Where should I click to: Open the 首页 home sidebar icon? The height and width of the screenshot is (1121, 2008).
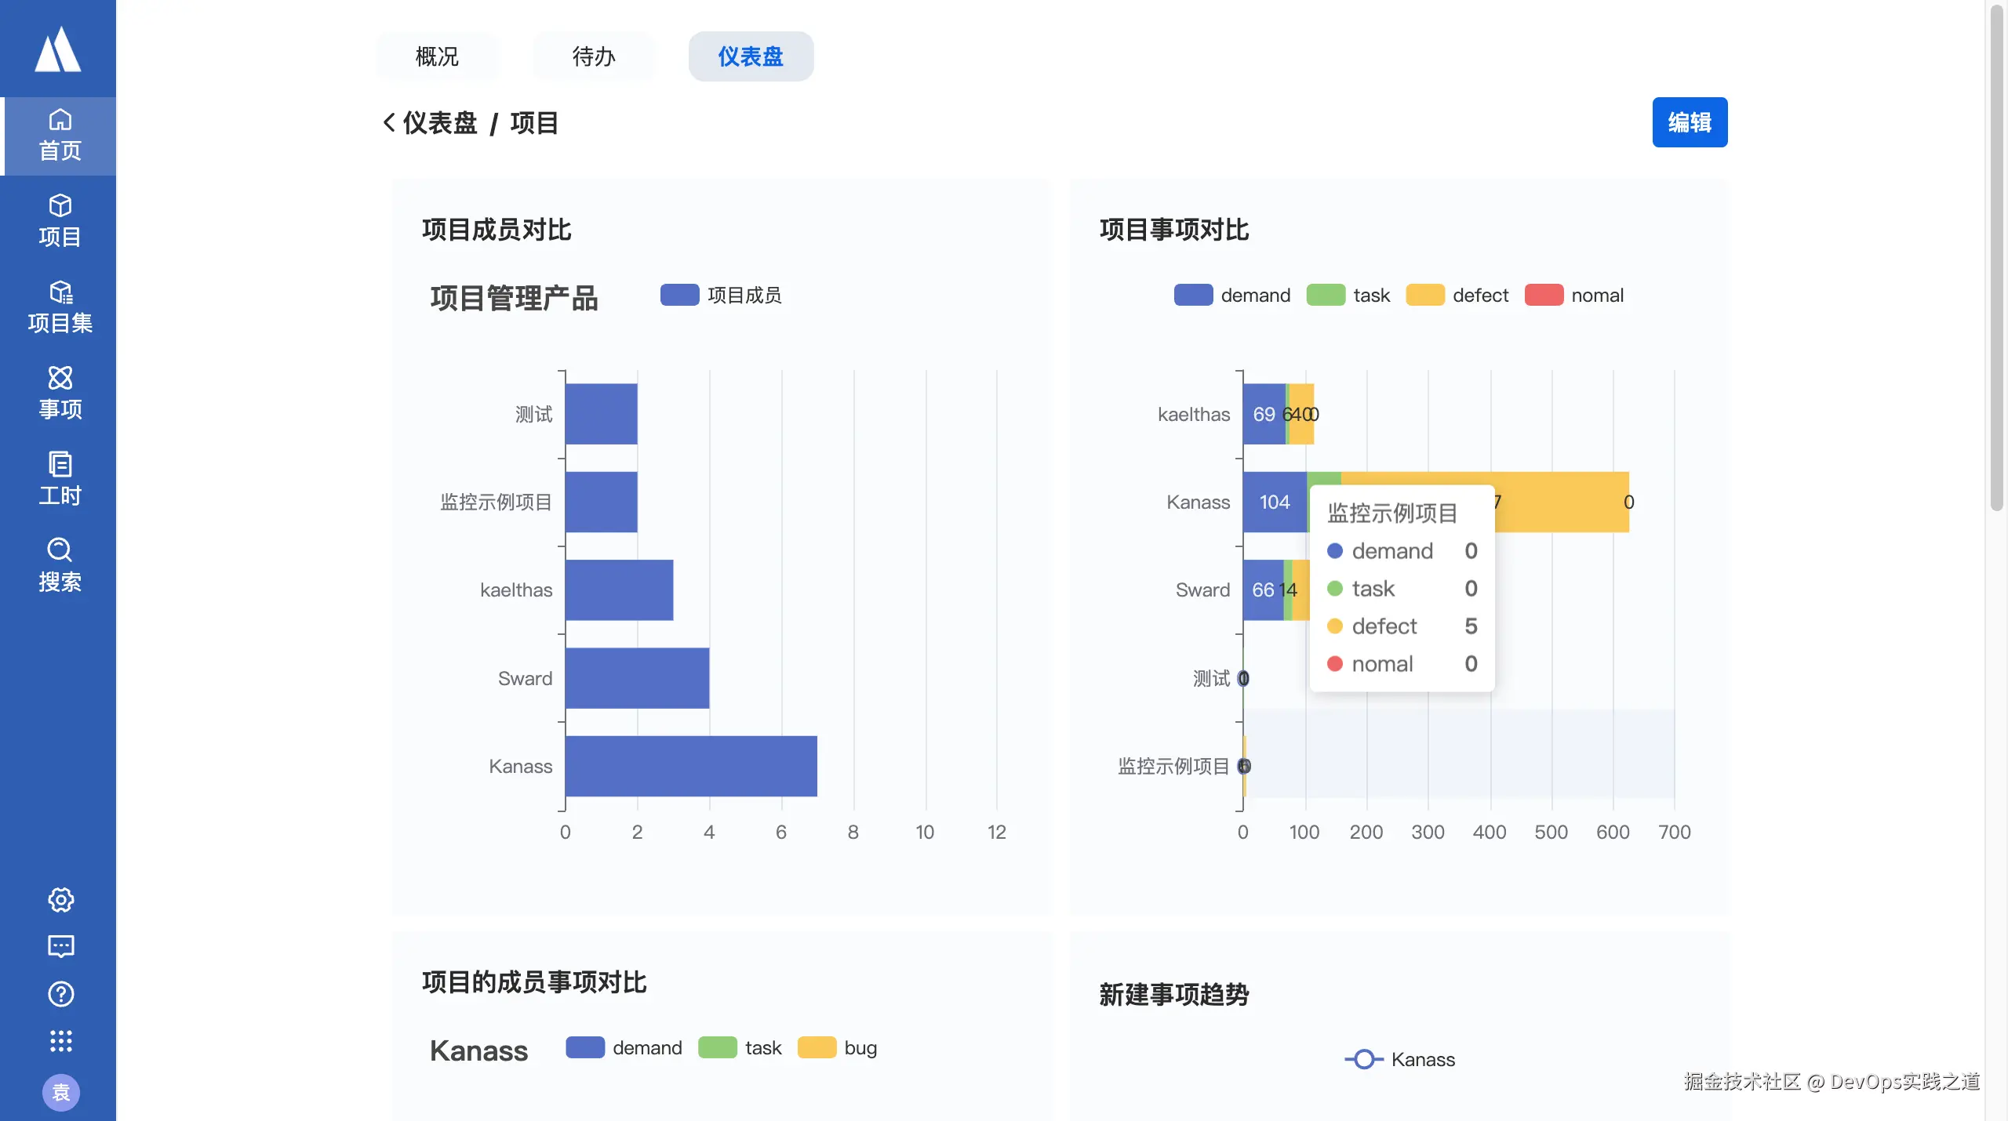tap(60, 135)
